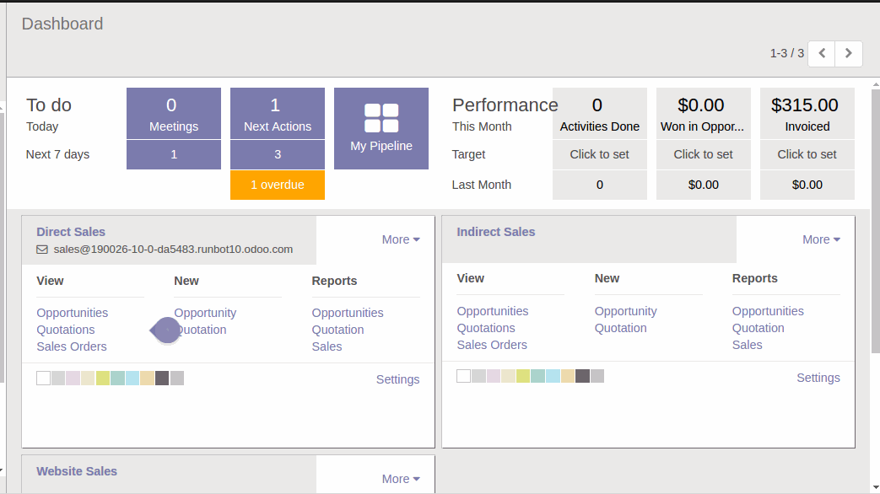Pick light blue color swatch in Indirect Sales
This screenshot has width=880, height=494.
553,376
